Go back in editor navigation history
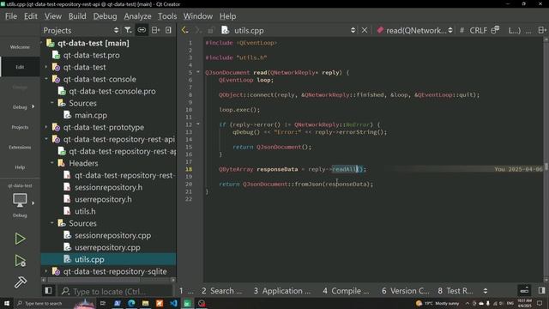Viewport: 549px width, 309px height. pos(184,30)
